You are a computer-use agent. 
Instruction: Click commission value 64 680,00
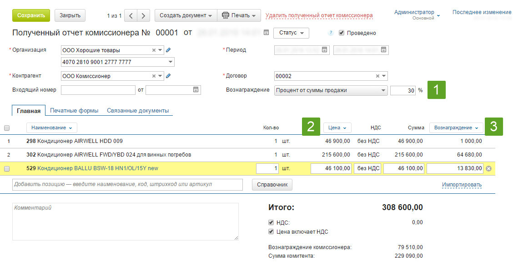tap(469, 154)
